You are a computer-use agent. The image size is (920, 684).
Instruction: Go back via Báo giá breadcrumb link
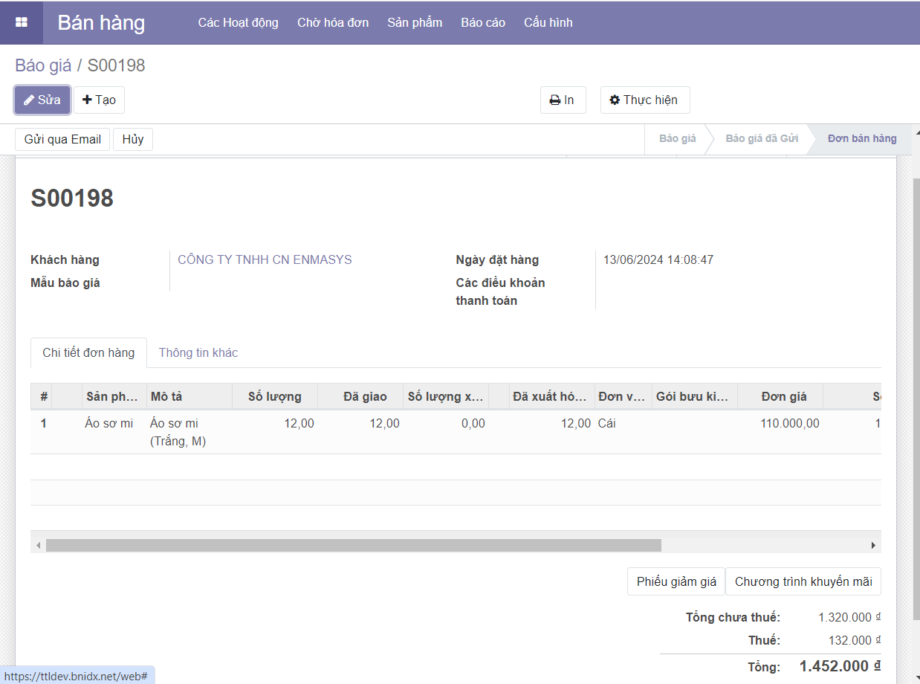point(43,65)
